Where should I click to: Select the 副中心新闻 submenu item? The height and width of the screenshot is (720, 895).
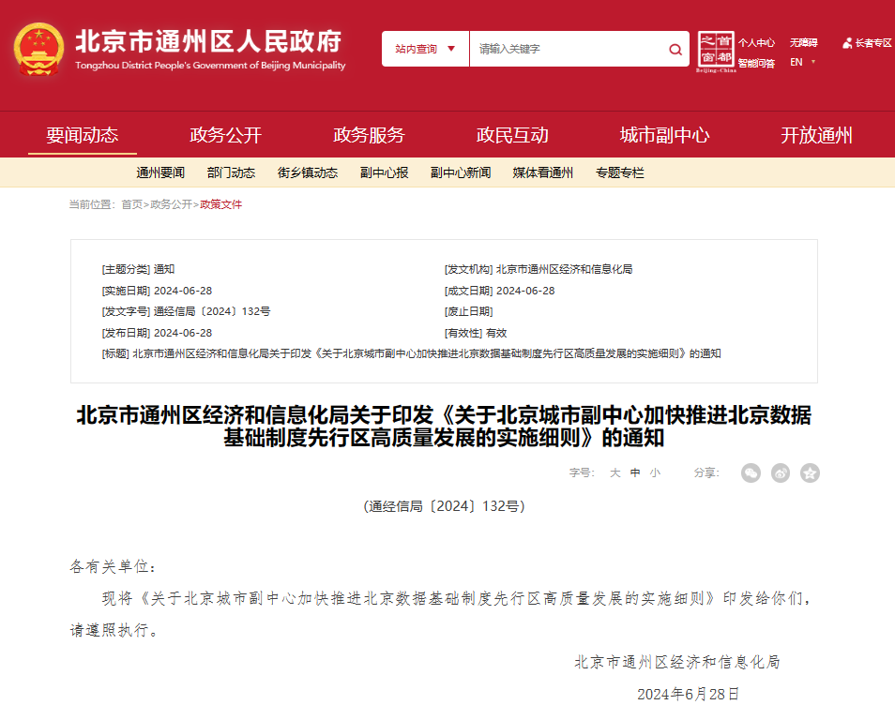point(461,172)
